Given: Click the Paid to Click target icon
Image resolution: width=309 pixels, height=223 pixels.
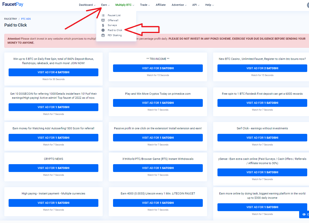Looking at the screenshot, I should [103, 30].
